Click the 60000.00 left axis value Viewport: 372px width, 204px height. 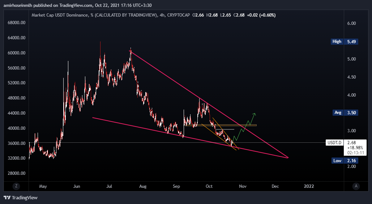16,53
